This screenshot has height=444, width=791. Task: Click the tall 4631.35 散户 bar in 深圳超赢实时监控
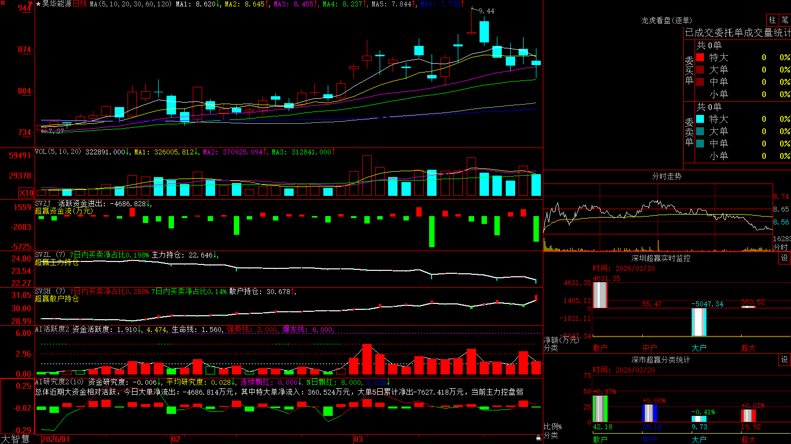tap(600, 295)
